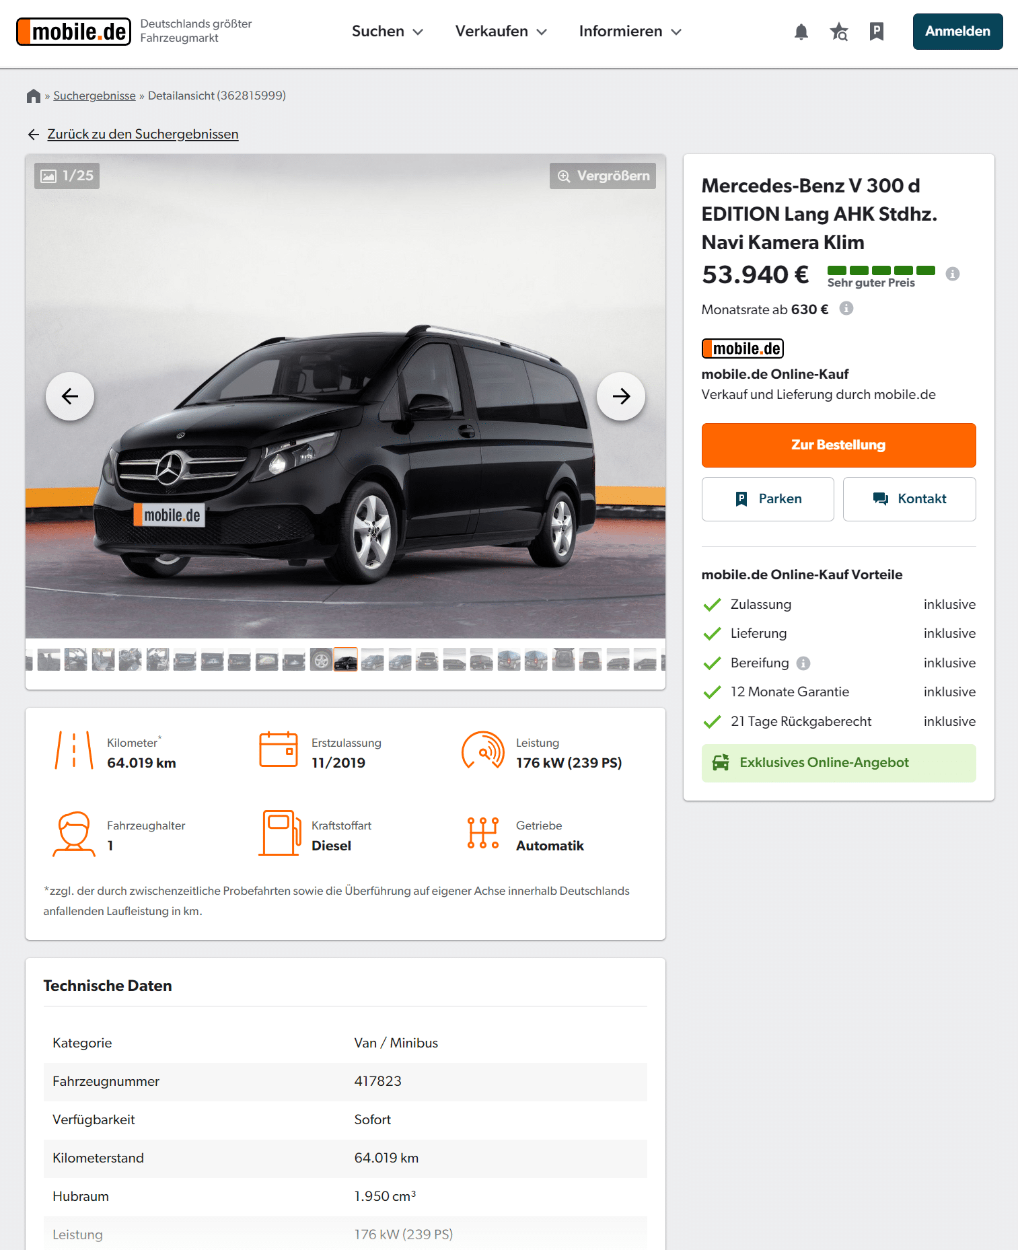The width and height of the screenshot is (1018, 1250).
Task: Click the Vergrößern enlarge button
Action: click(x=603, y=176)
